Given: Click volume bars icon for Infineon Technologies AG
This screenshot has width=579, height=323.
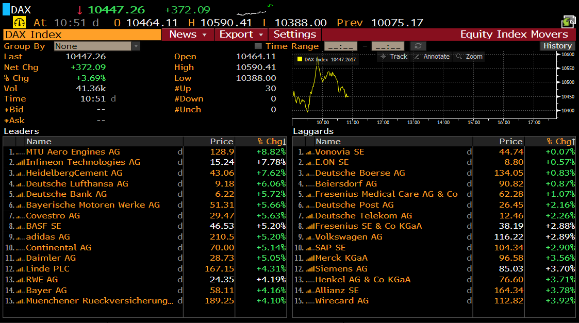Looking at the screenshot, I should [21, 162].
